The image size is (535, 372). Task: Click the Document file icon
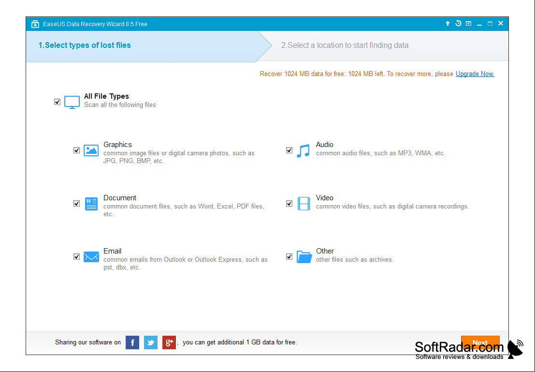(x=91, y=204)
